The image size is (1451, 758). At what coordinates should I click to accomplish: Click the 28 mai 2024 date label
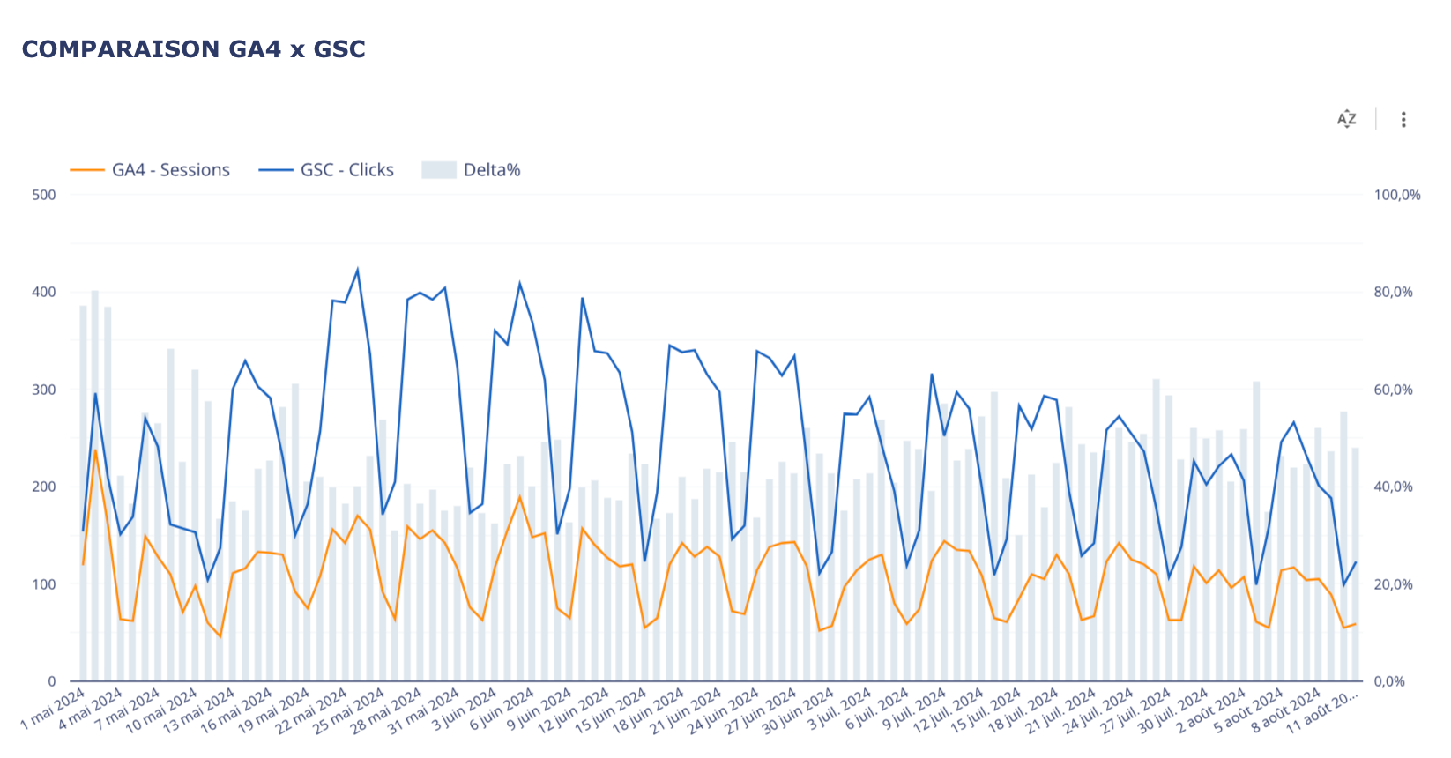click(x=387, y=710)
